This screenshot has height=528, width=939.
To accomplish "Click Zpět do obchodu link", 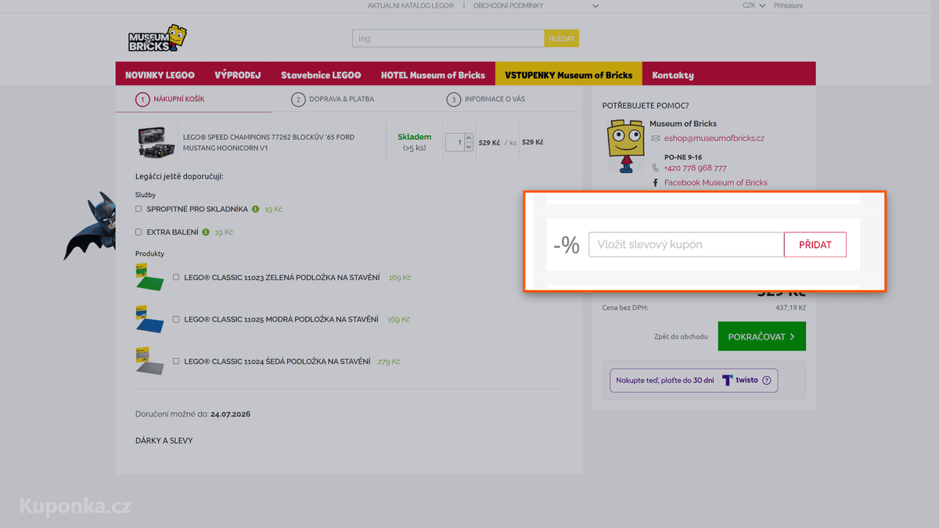I will (681, 337).
